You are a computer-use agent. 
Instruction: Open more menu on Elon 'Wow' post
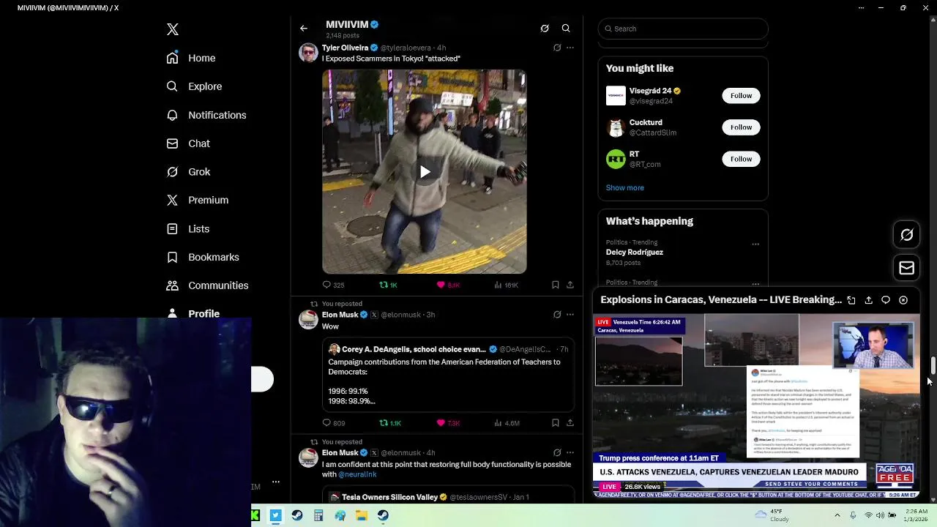coord(570,315)
